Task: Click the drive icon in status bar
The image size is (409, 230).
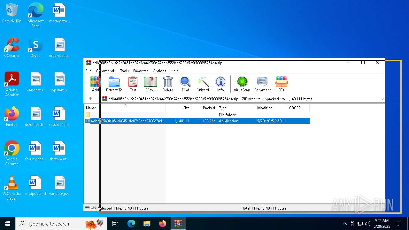Action: (87, 208)
